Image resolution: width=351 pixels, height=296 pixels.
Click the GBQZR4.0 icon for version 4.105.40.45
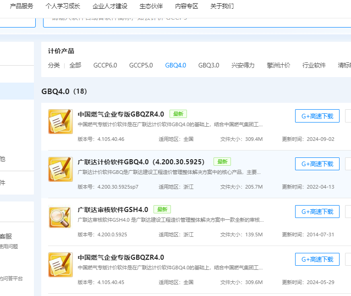(x=60, y=265)
